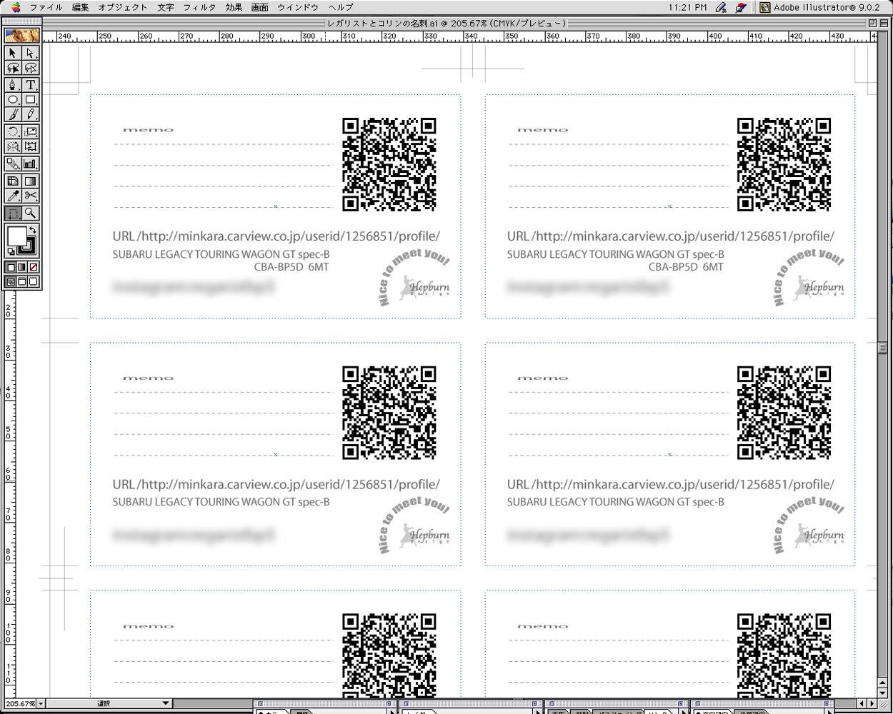Switch to Full Screen mode
893x714 pixels.
pyautogui.click(x=33, y=282)
